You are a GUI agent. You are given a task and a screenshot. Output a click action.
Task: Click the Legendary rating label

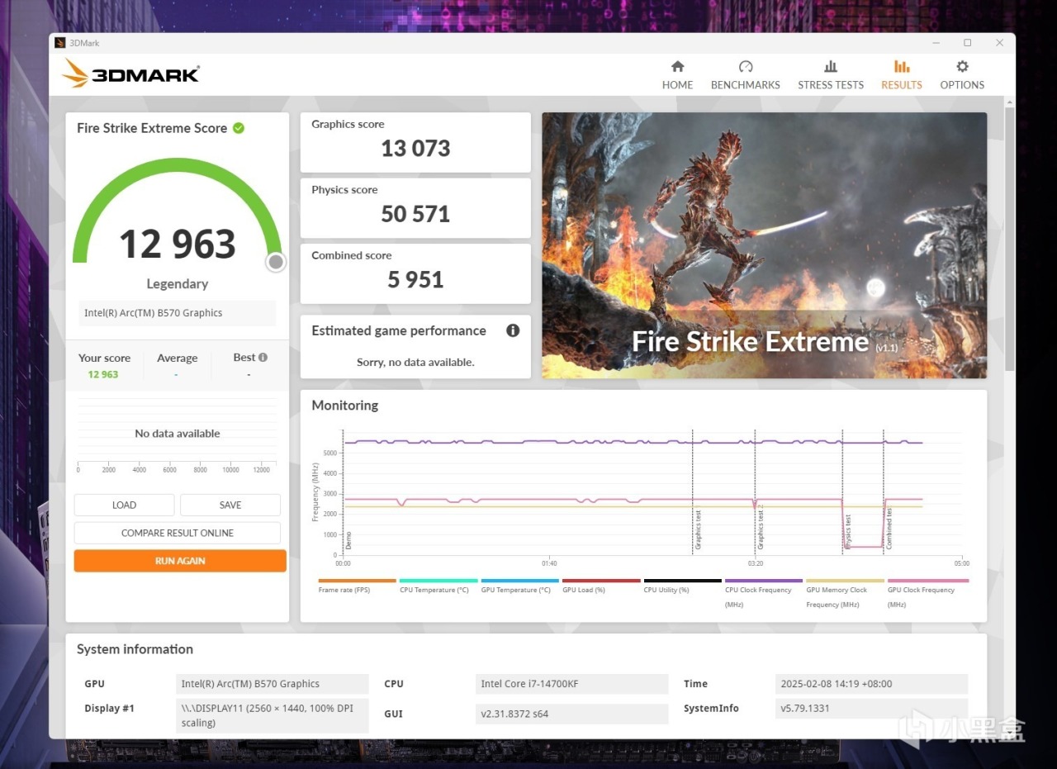click(178, 283)
